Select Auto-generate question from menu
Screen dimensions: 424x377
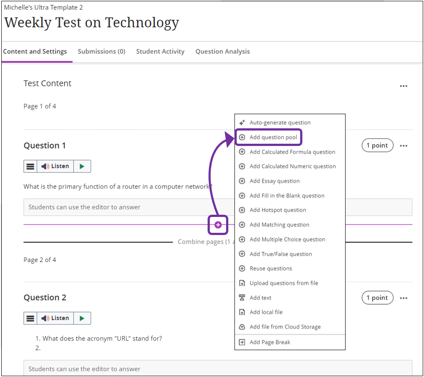280,123
